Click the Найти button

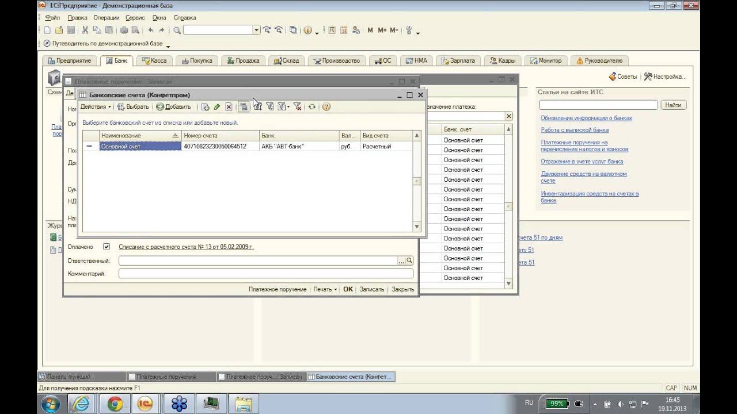(673, 105)
